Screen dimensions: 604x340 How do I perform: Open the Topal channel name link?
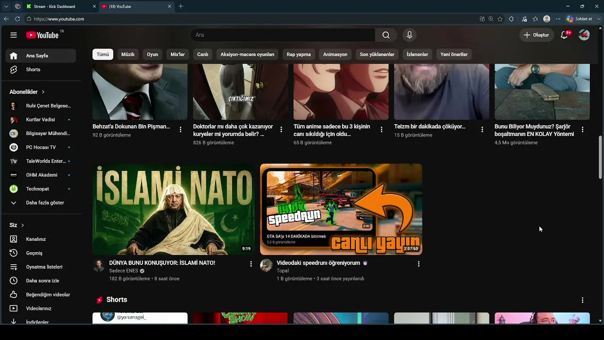click(283, 271)
